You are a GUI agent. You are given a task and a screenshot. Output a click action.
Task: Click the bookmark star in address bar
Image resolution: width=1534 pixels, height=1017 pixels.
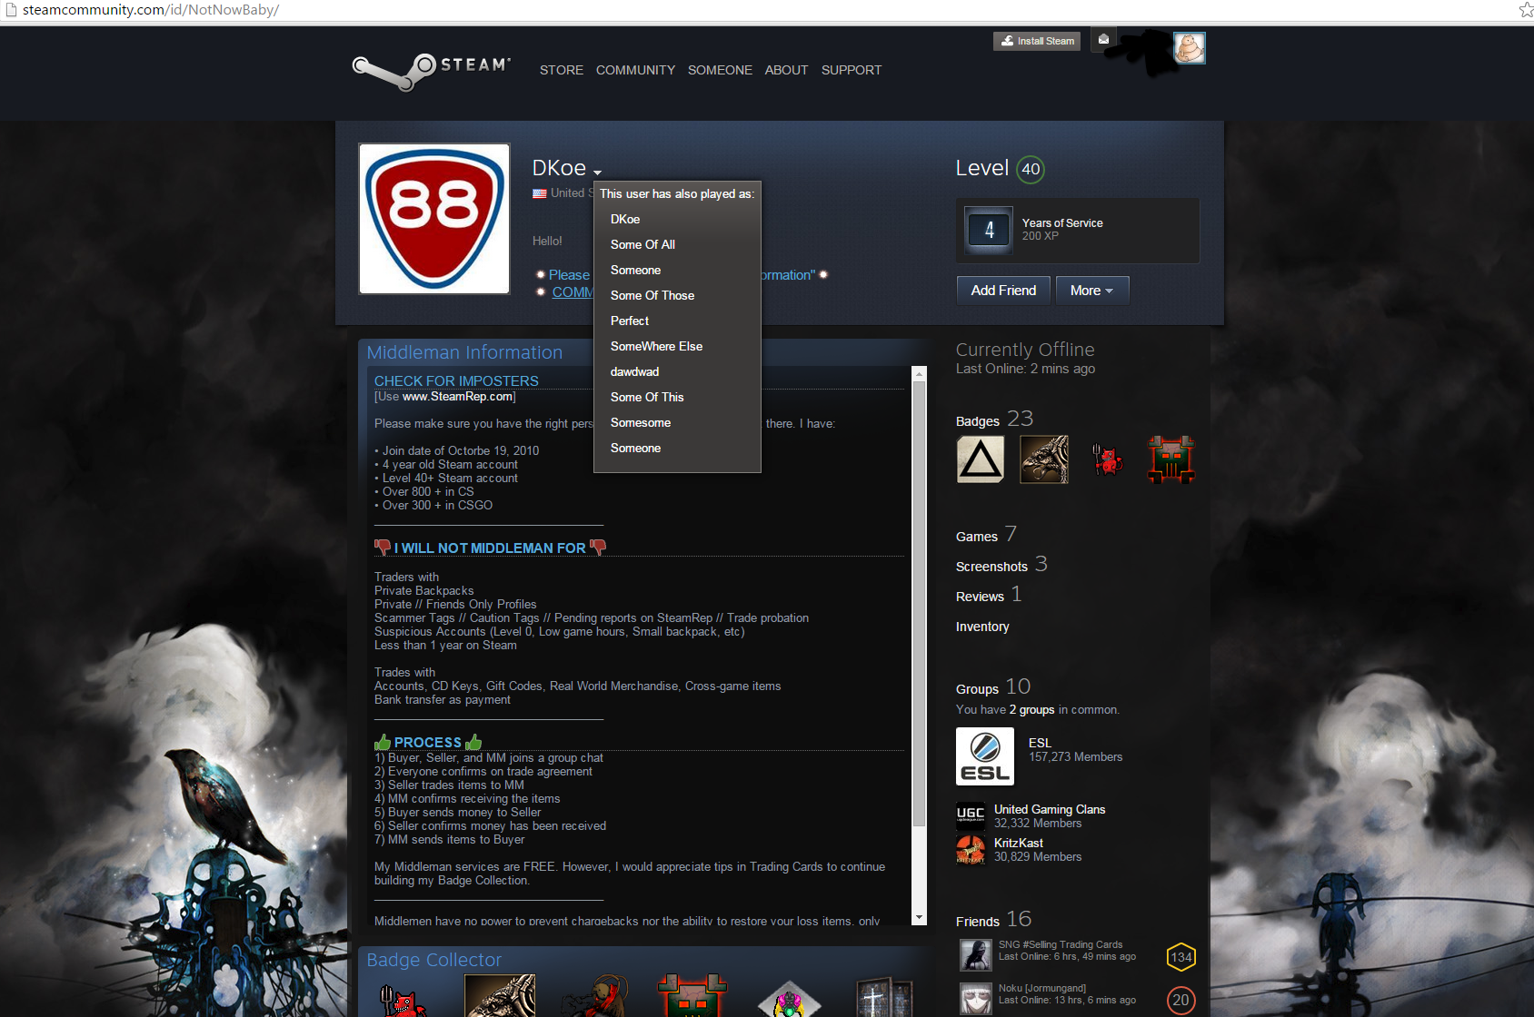pyautogui.click(x=1526, y=10)
